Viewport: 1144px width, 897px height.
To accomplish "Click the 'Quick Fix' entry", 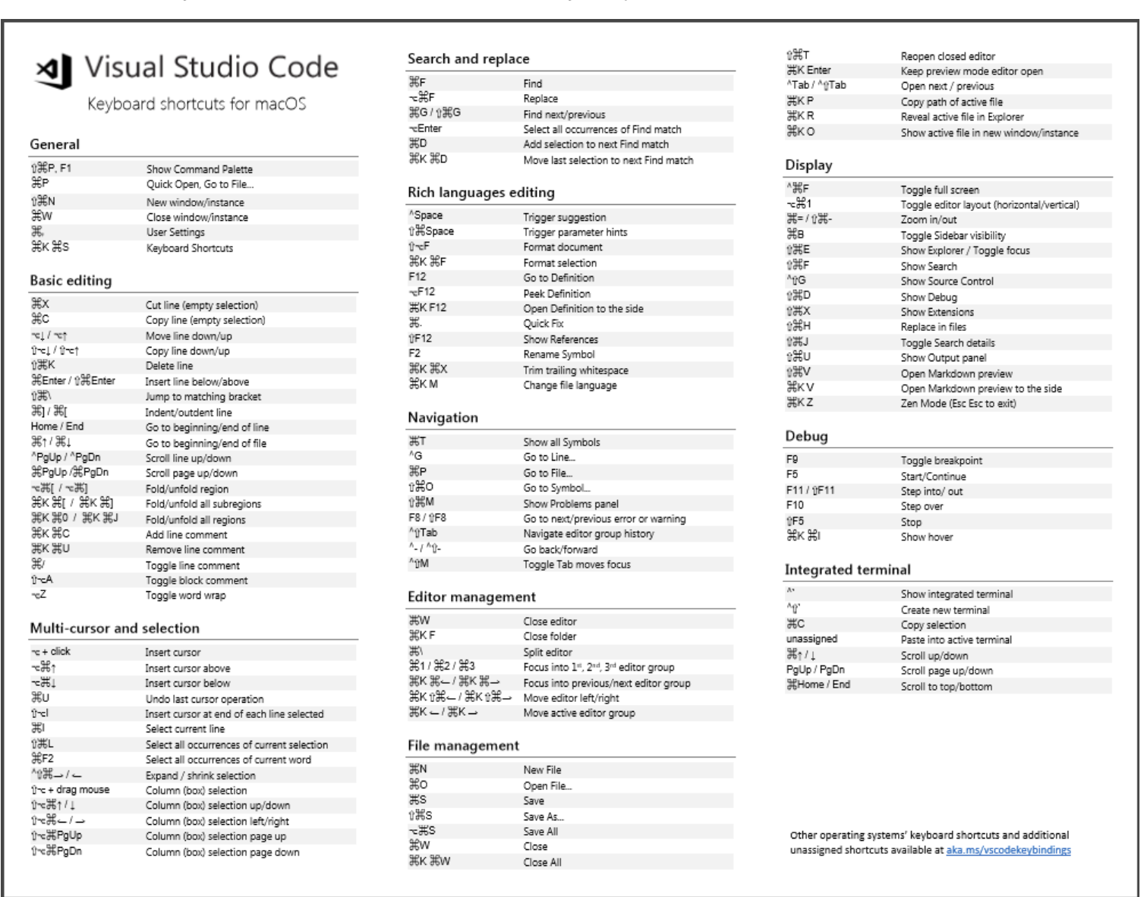I will point(543,323).
